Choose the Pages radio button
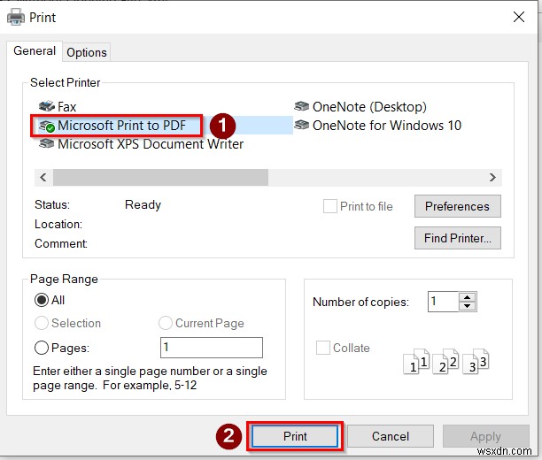The width and height of the screenshot is (542, 460). click(42, 348)
